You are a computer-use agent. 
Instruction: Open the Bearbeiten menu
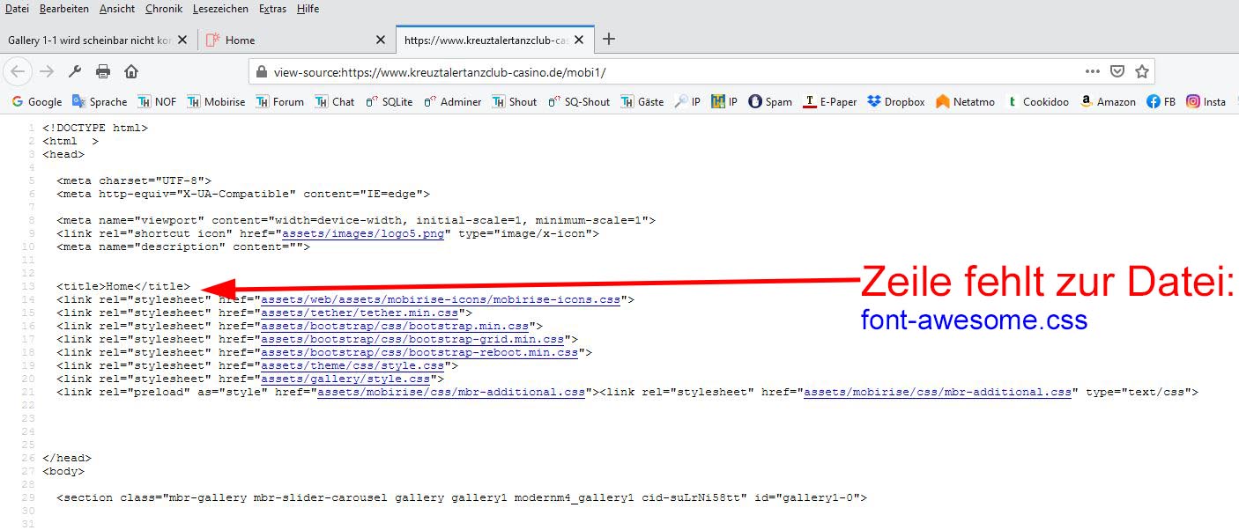point(64,9)
